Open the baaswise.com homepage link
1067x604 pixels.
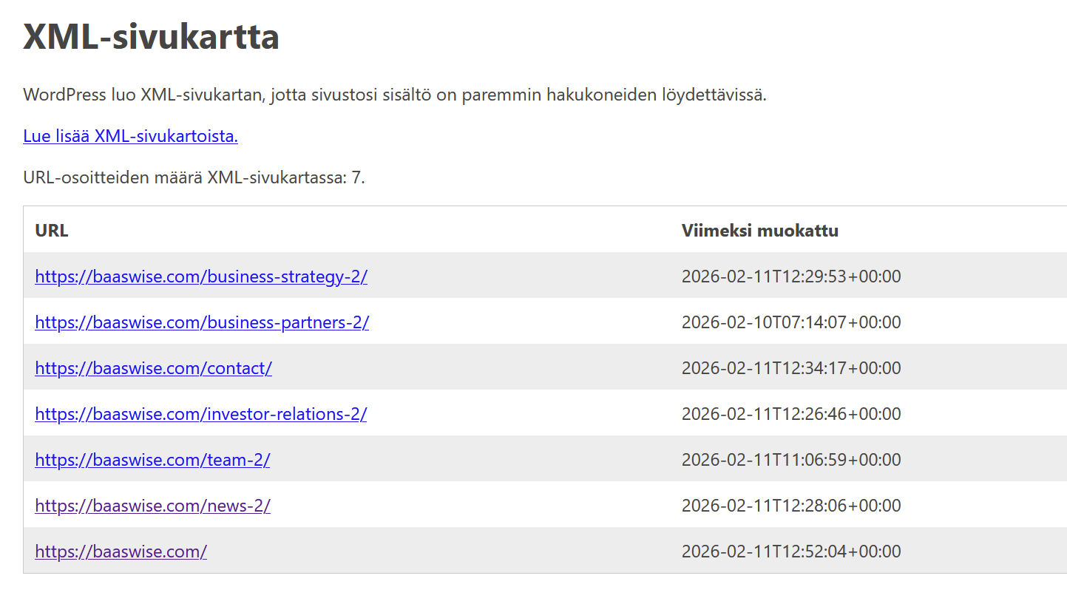[x=121, y=552]
